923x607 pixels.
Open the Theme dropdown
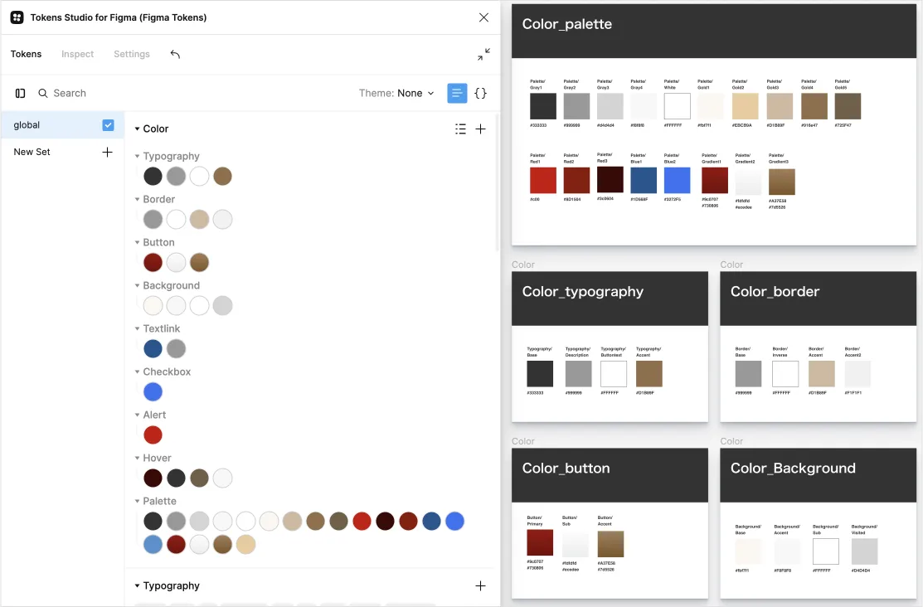click(396, 94)
